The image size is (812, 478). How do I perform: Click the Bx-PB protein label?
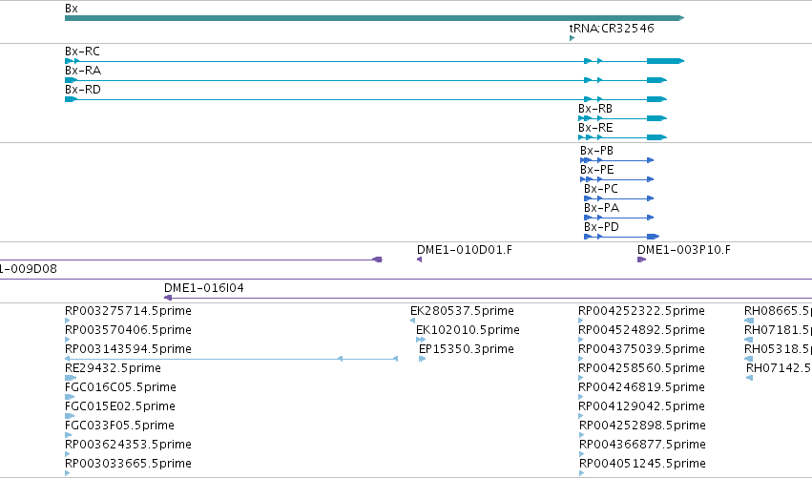(596, 151)
